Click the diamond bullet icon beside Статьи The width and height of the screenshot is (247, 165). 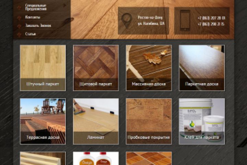(x=19, y=34)
